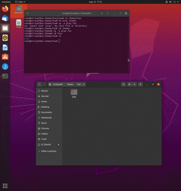181x191 pixels.
Task: Open the Files hamburger menu
Action: pos(140,84)
